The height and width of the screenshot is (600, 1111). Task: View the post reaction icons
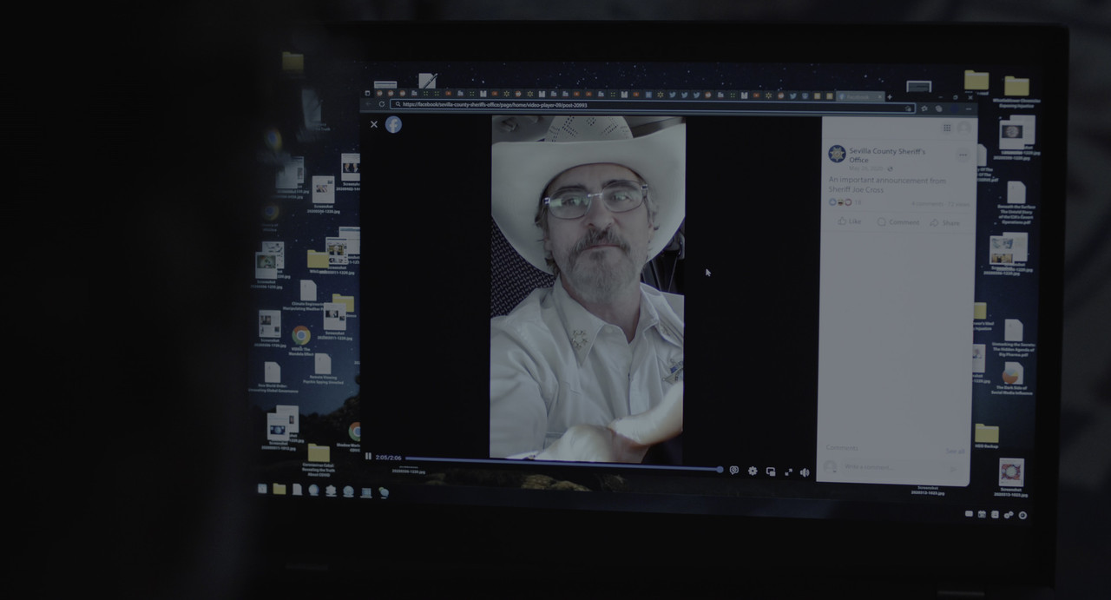coord(840,202)
